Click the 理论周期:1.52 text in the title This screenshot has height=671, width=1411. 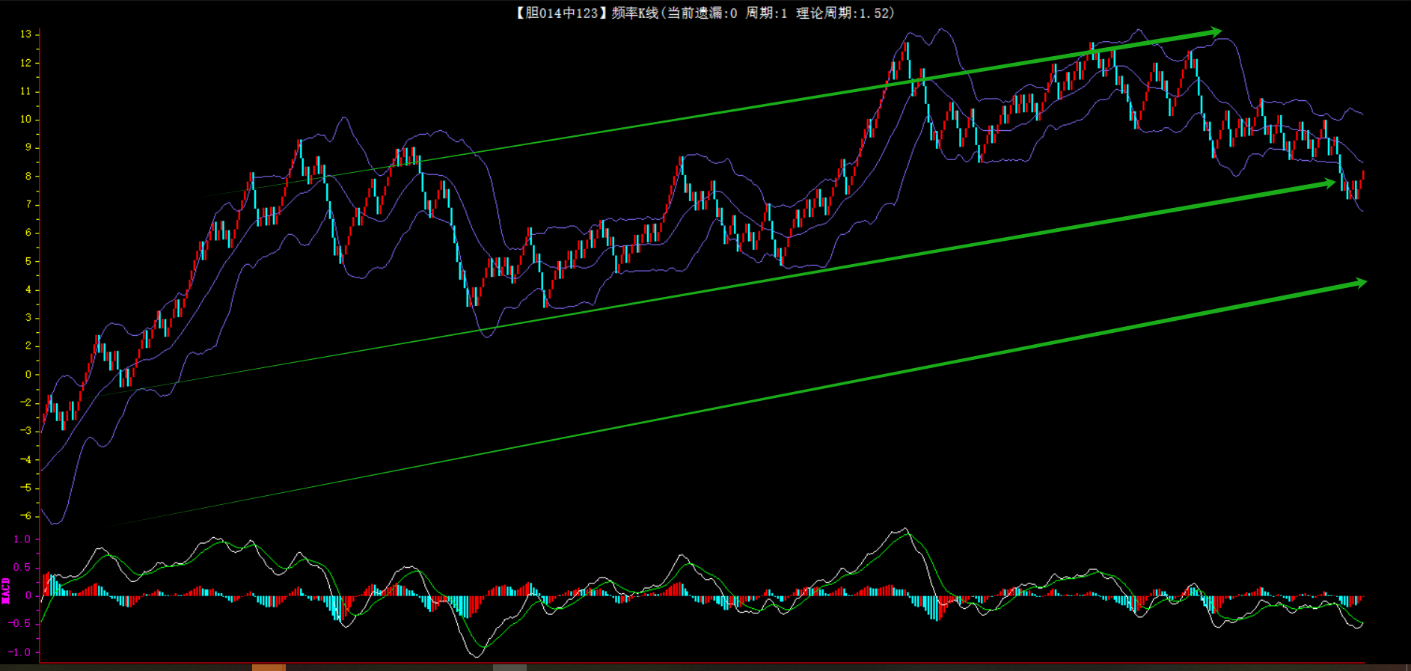pos(844,13)
